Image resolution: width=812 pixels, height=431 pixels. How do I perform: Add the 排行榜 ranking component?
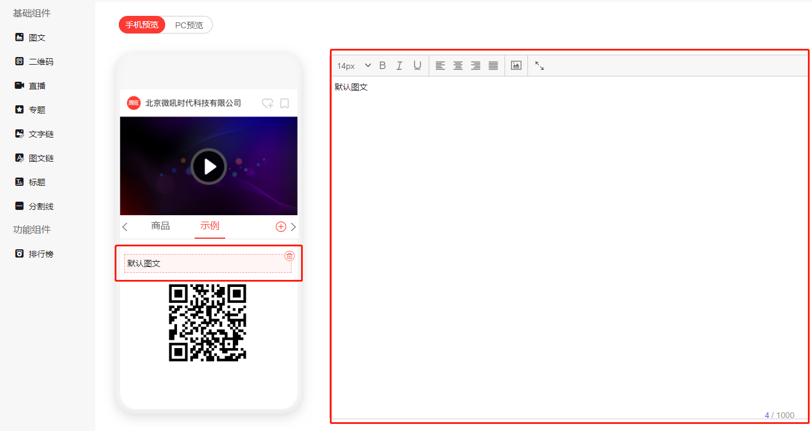[x=34, y=254]
